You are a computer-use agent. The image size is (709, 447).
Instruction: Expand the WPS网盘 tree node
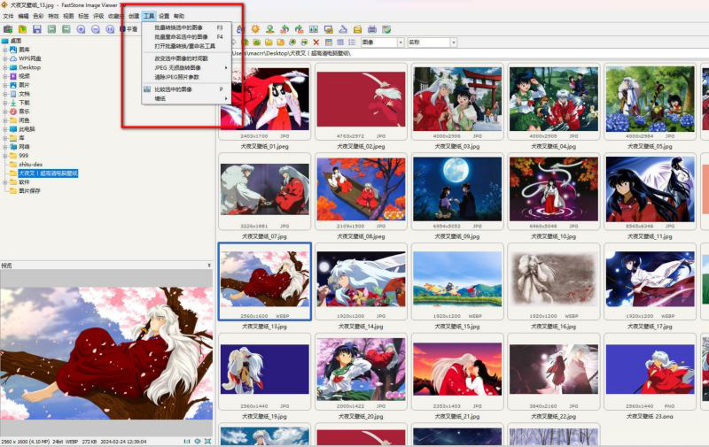[x=5, y=58]
